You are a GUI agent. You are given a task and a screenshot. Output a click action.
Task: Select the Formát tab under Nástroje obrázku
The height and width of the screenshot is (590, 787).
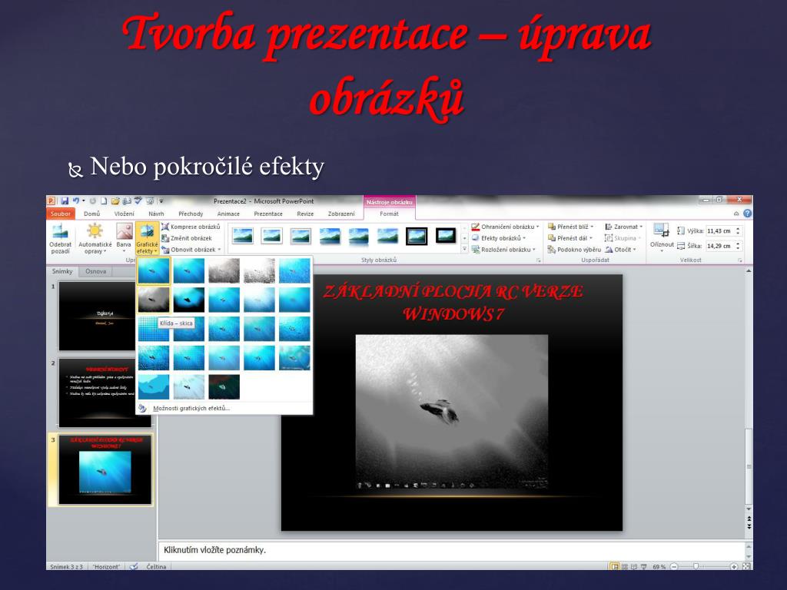(x=389, y=214)
